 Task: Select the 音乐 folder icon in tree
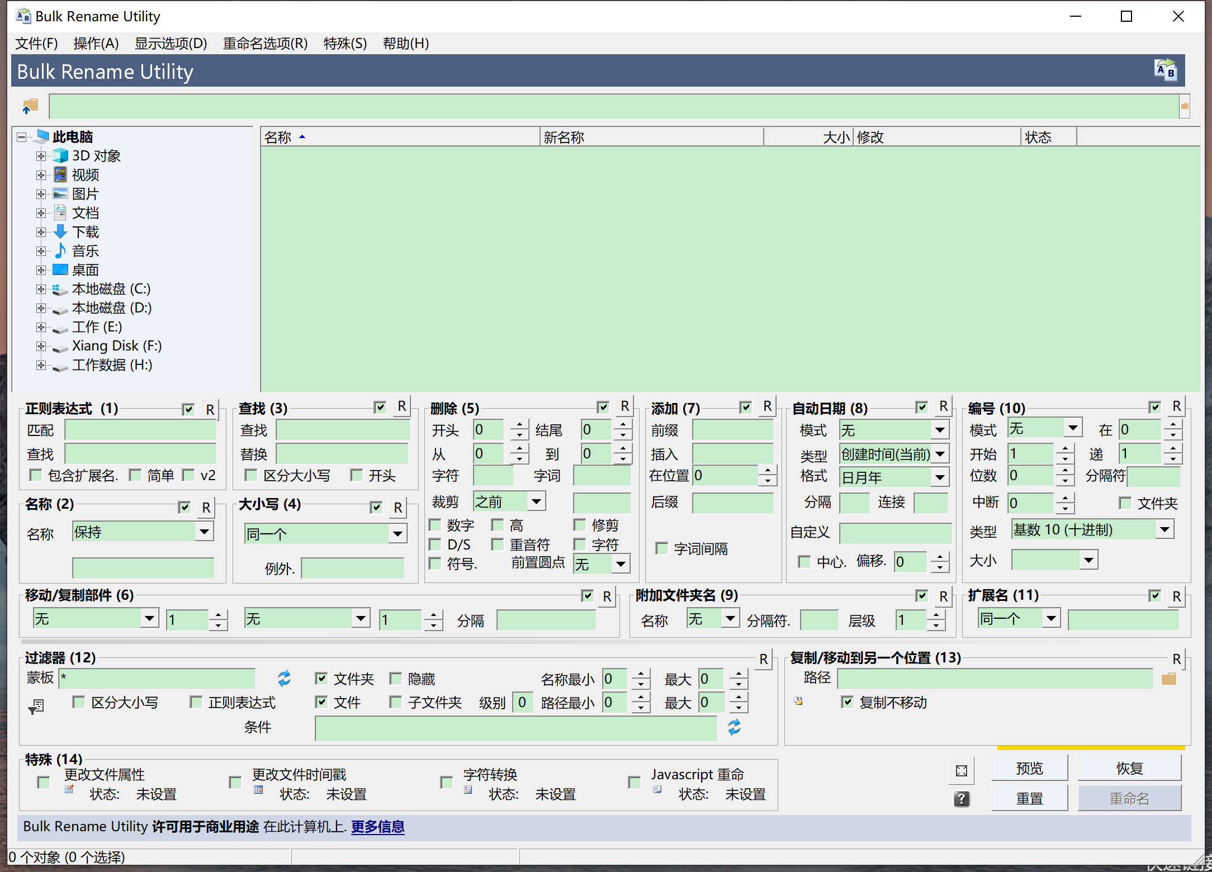point(60,250)
